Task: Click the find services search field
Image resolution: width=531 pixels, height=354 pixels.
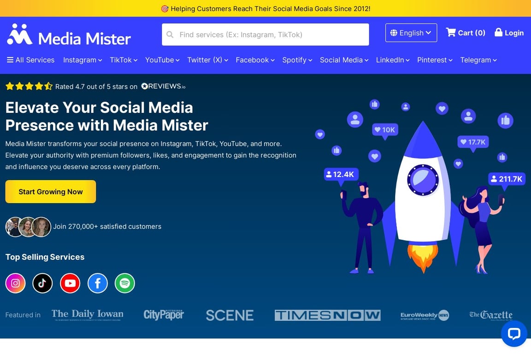Action: 265,35
